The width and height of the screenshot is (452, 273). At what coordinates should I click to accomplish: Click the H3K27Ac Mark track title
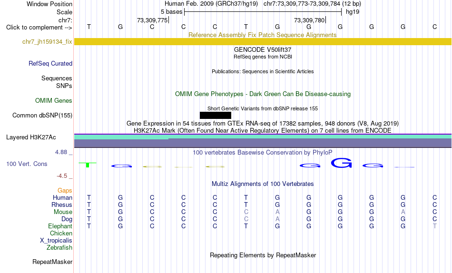(263, 131)
